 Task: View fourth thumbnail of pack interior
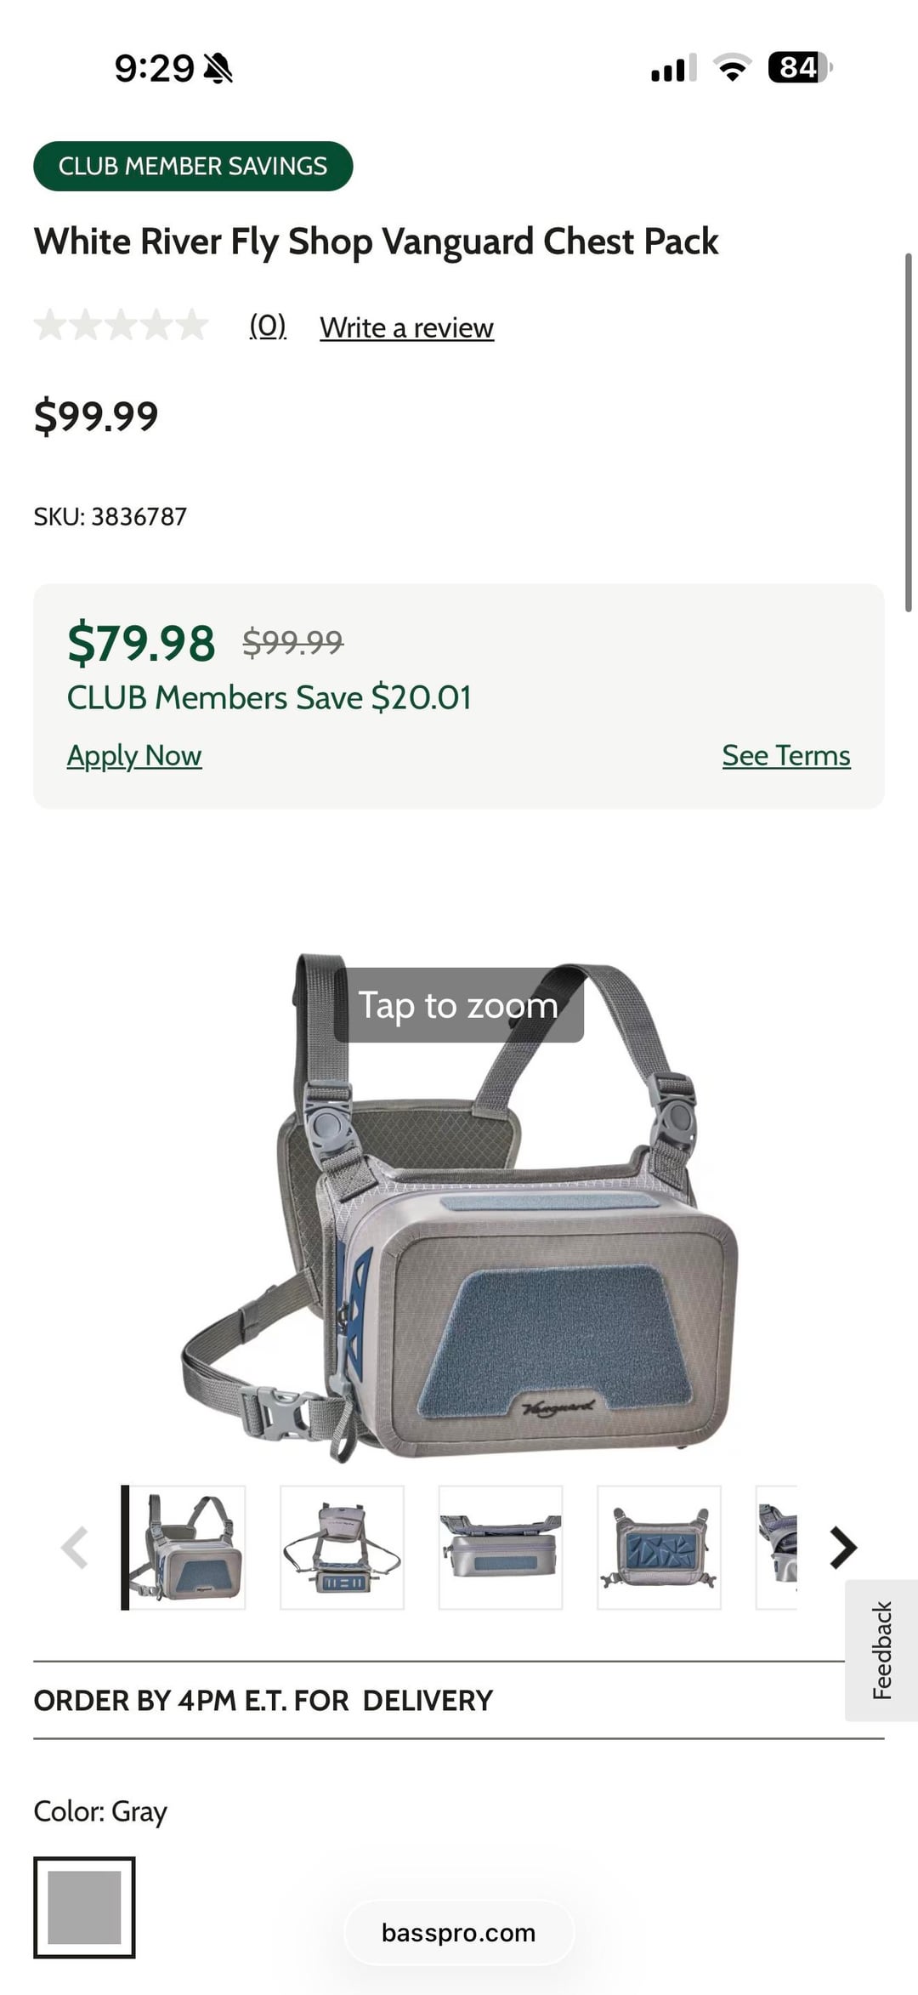659,1548
